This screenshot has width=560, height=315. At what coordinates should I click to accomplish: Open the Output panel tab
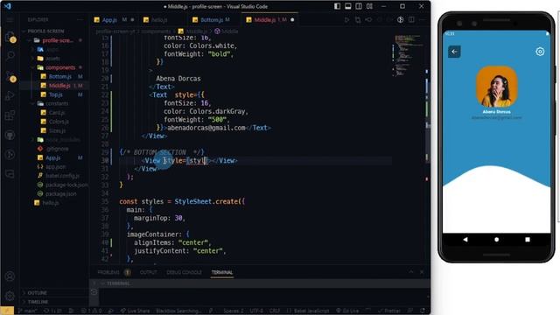click(148, 272)
